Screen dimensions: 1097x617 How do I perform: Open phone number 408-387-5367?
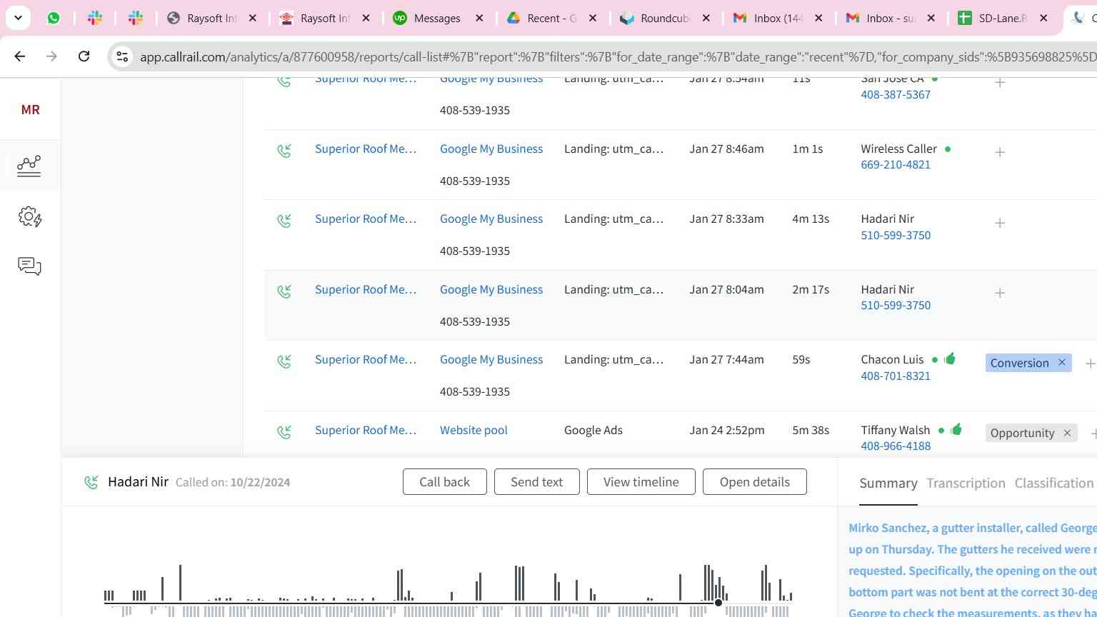[x=896, y=94]
